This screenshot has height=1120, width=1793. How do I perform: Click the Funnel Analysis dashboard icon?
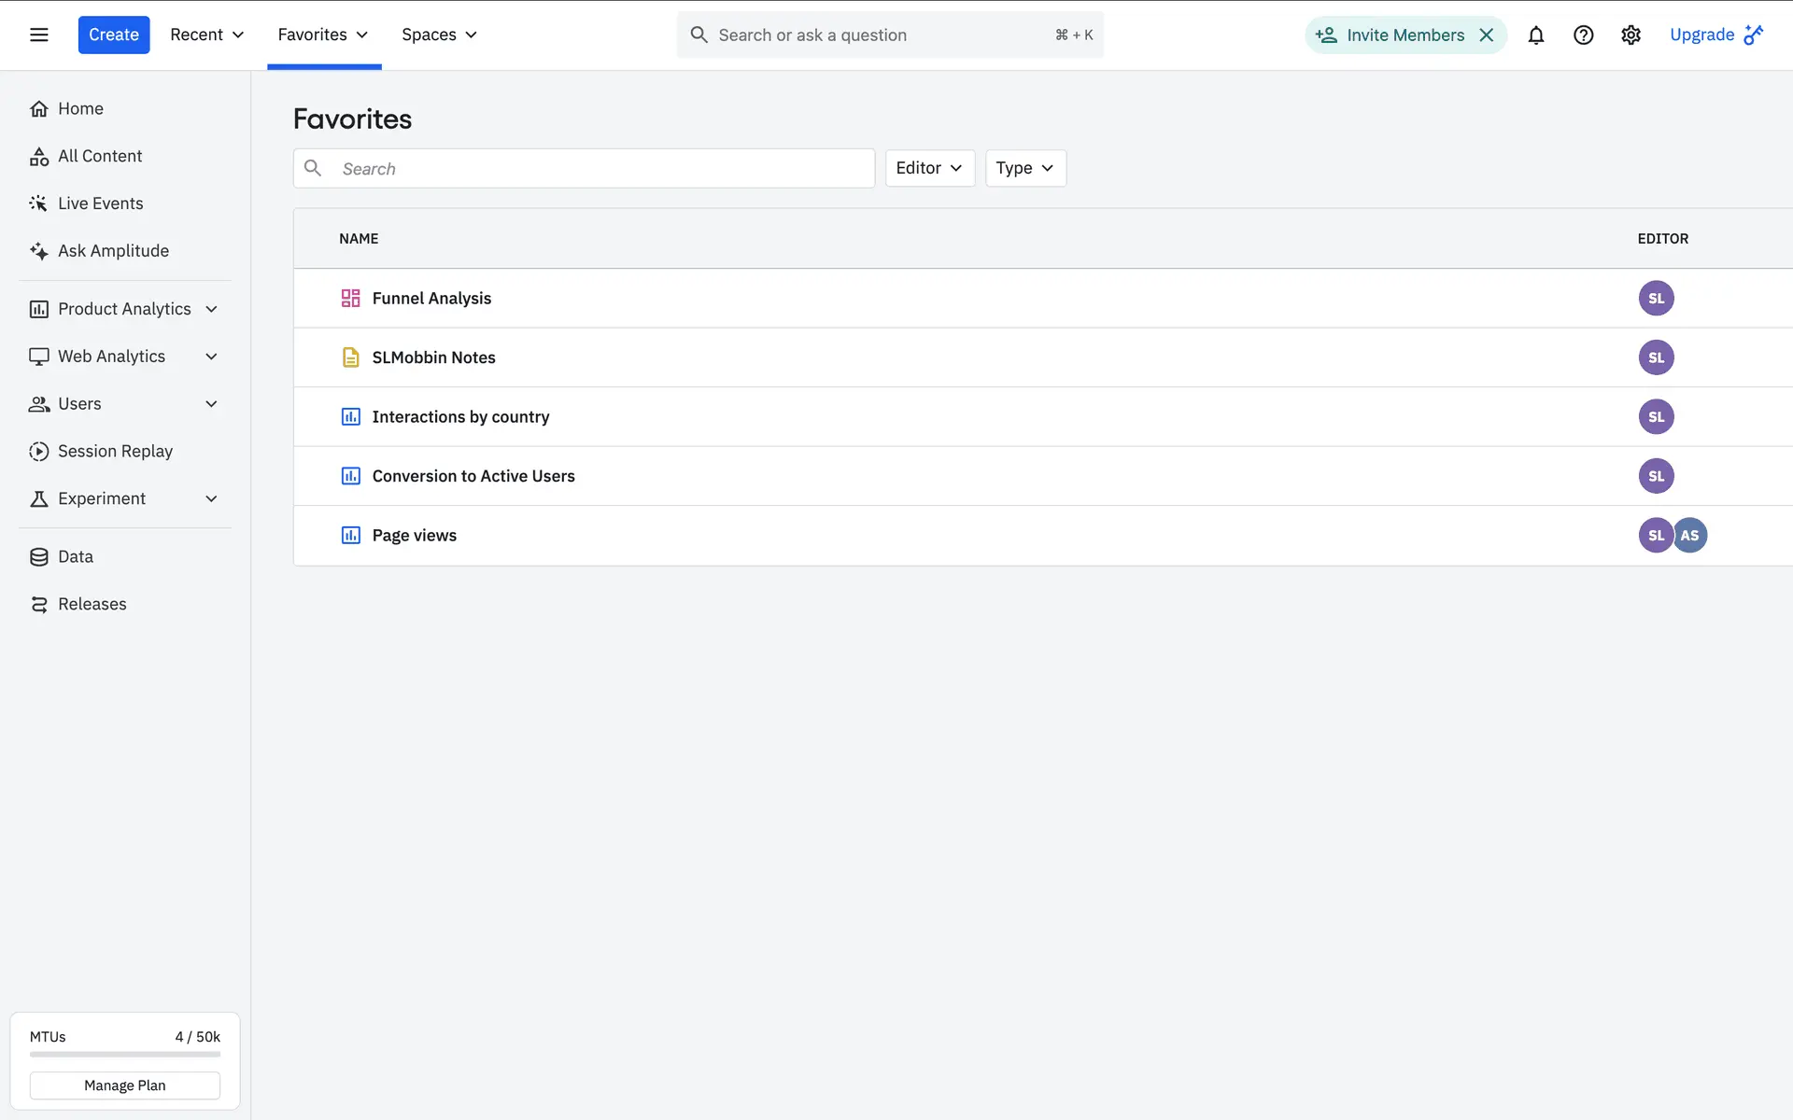point(350,298)
